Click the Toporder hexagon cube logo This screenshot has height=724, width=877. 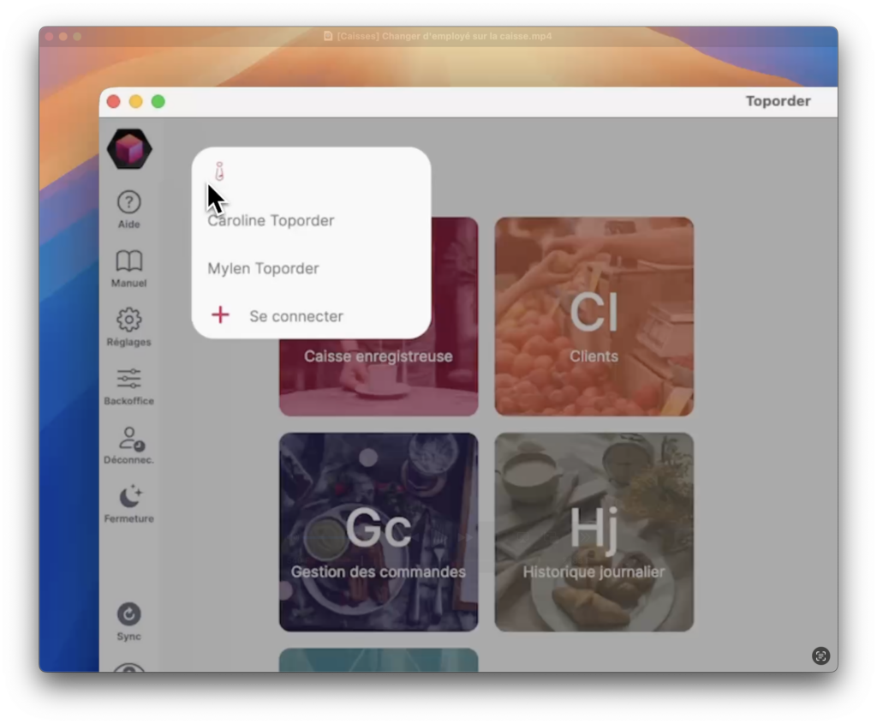(129, 149)
